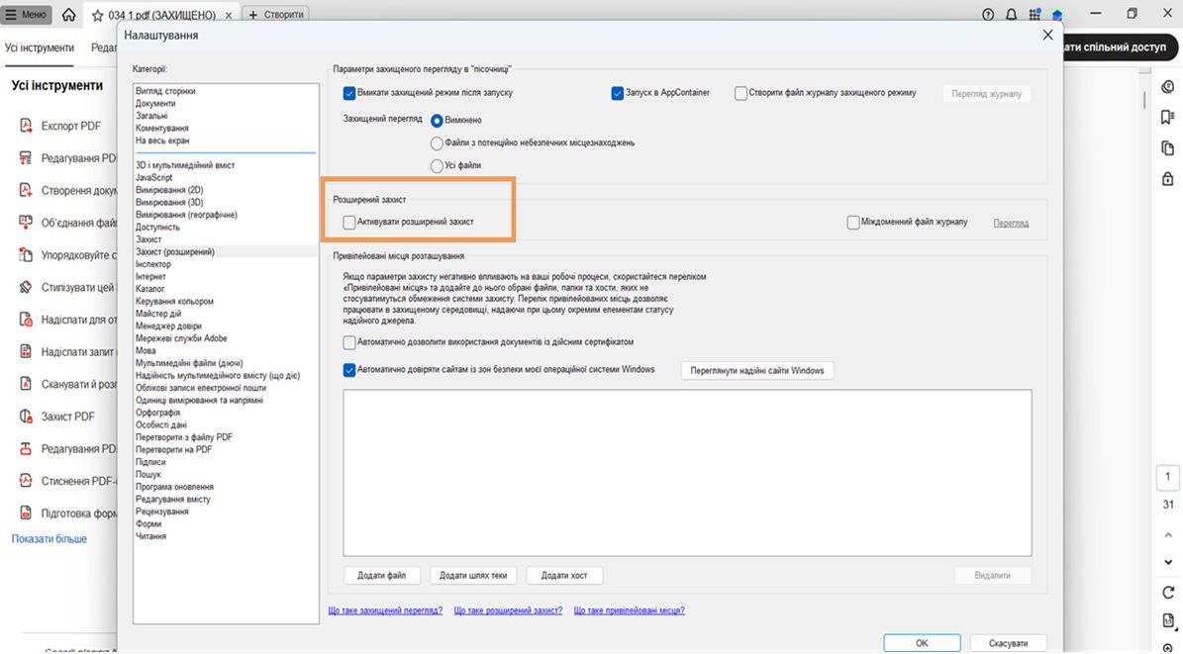Screen dimensions: 1183x654
Task: Enable automatic use of documents with valid certificate
Action: coord(348,342)
